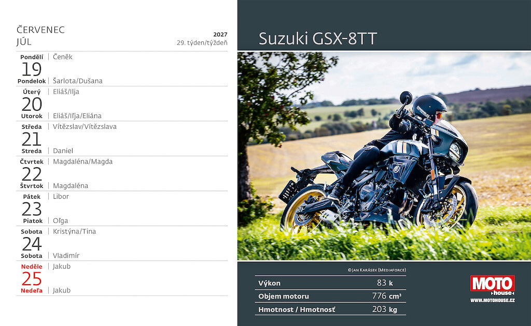531x326 pixels.
Task: Click the 'Utorok' day label
Action: (x=32, y=116)
